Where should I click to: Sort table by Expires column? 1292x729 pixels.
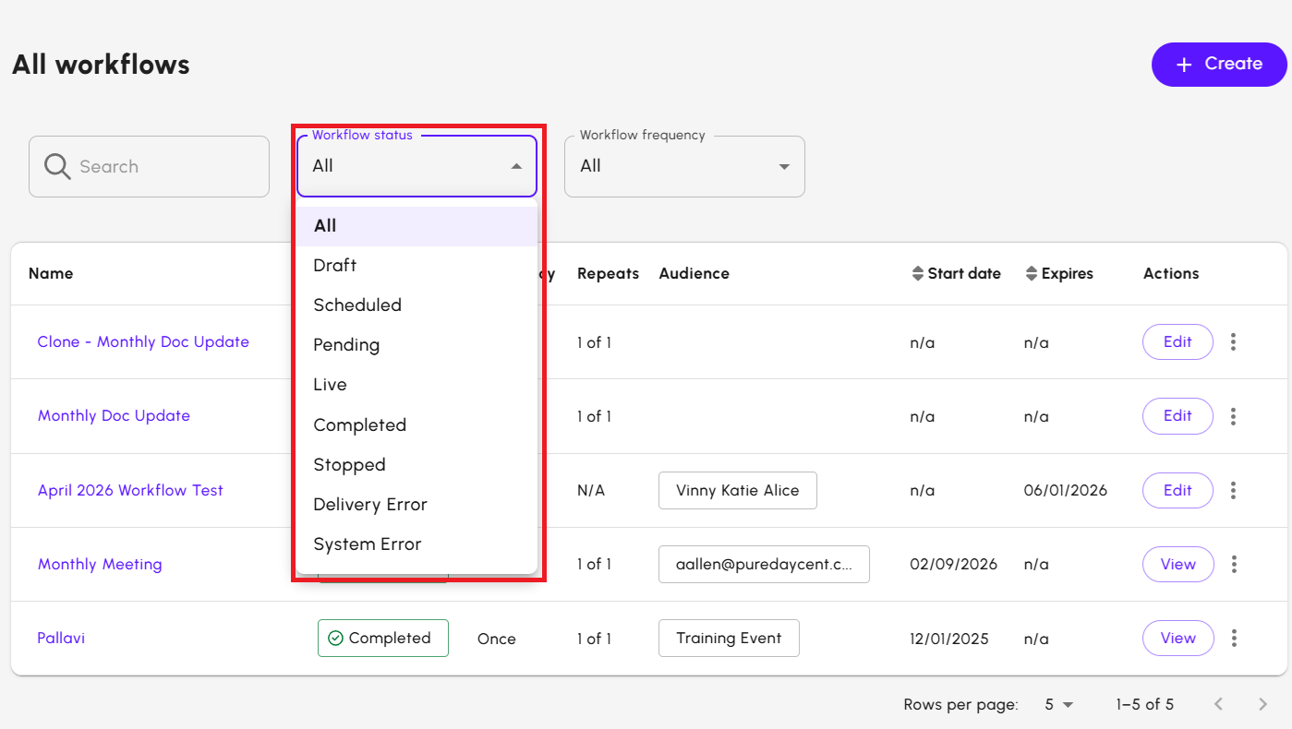[x=1059, y=273]
